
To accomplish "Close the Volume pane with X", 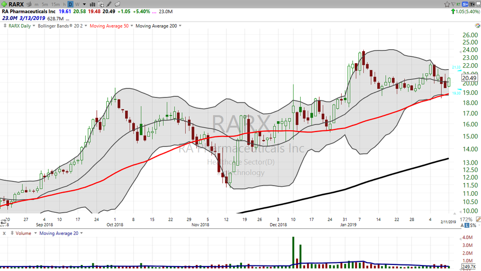I will [x=5, y=233].
